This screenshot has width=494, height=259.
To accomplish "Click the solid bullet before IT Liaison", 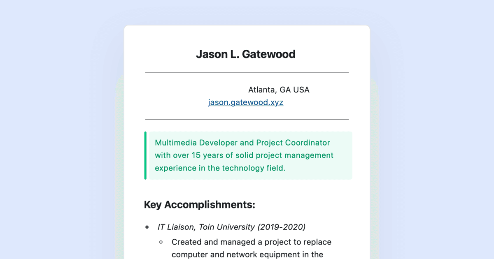I will [147, 227].
